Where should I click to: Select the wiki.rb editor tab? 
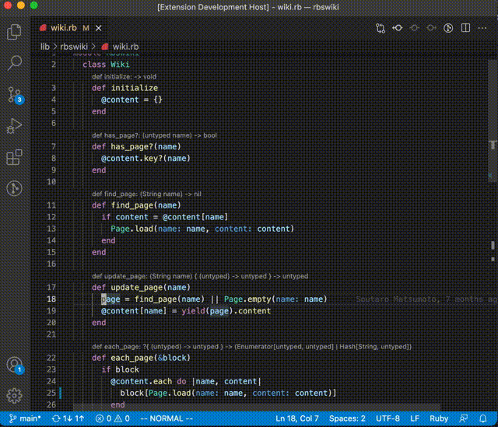(x=71, y=28)
